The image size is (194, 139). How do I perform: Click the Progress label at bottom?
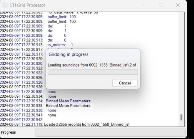(8, 132)
